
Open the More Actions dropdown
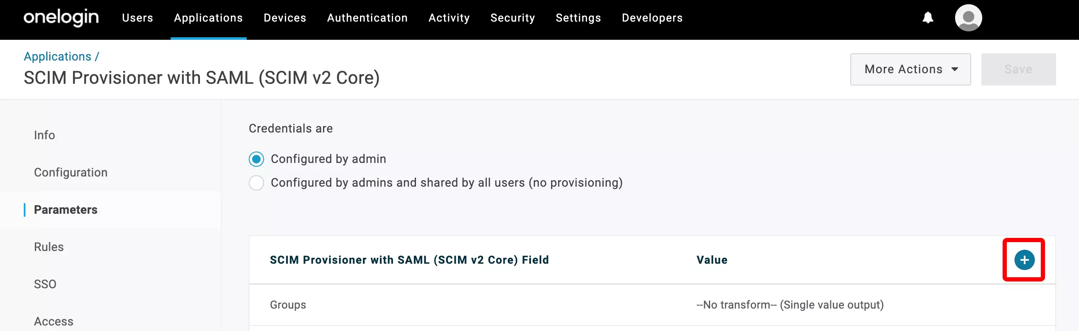pyautogui.click(x=910, y=69)
